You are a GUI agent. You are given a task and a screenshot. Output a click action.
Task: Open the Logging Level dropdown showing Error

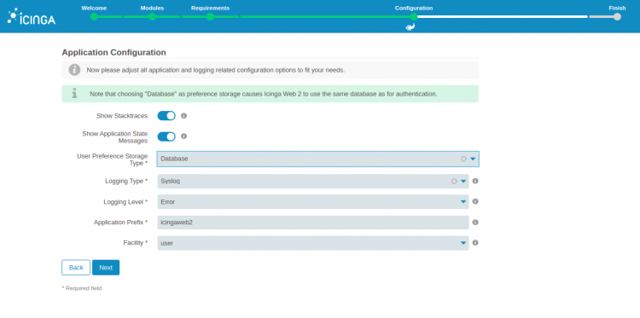click(313, 201)
